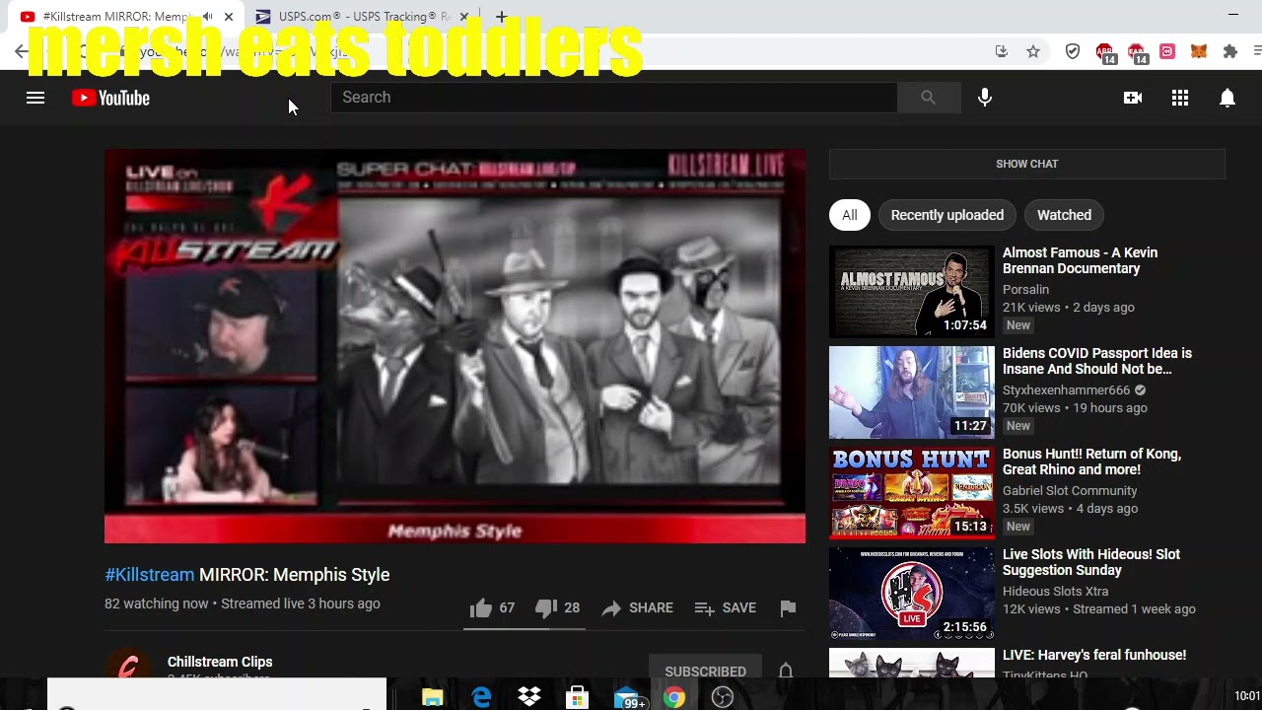The image size is (1262, 710).
Task: Open the title Bonus Hunt!! Return of Kong
Action: coord(1091,461)
